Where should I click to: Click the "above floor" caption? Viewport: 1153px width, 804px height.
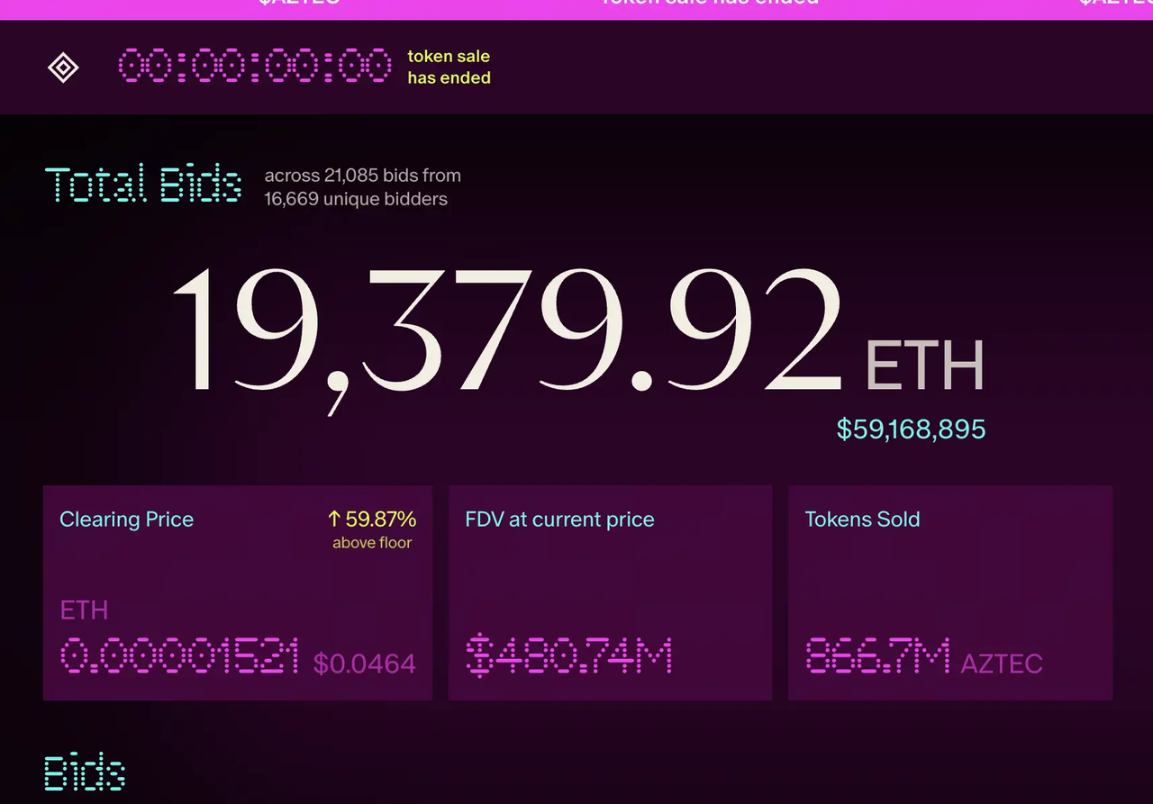tap(372, 543)
